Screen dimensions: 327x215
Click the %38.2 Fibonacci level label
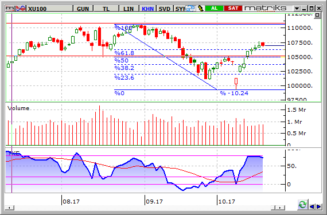(x=124, y=68)
